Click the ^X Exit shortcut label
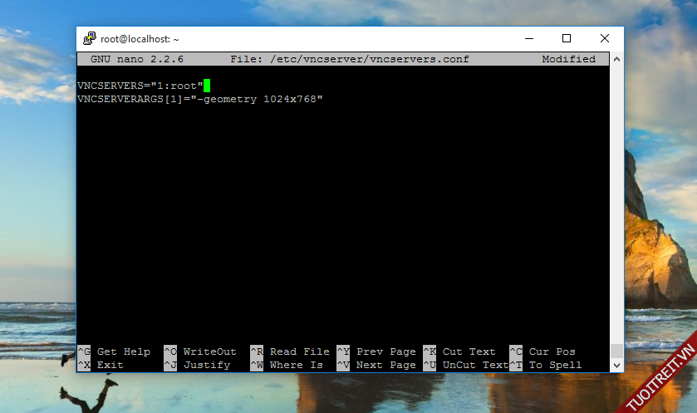This screenshot has width=697, height=413. pyautogui.click(x=101, y=365)
